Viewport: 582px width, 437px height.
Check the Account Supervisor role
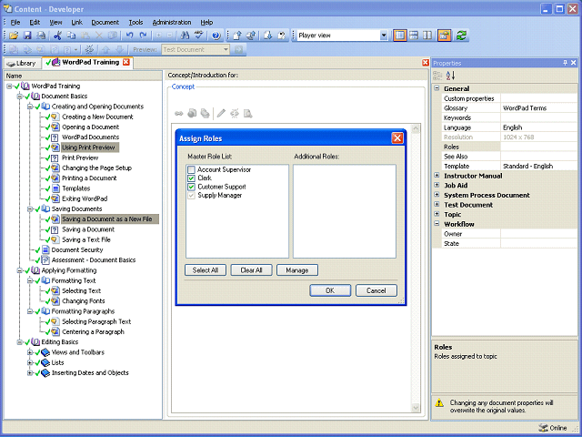tap(191, 170)
